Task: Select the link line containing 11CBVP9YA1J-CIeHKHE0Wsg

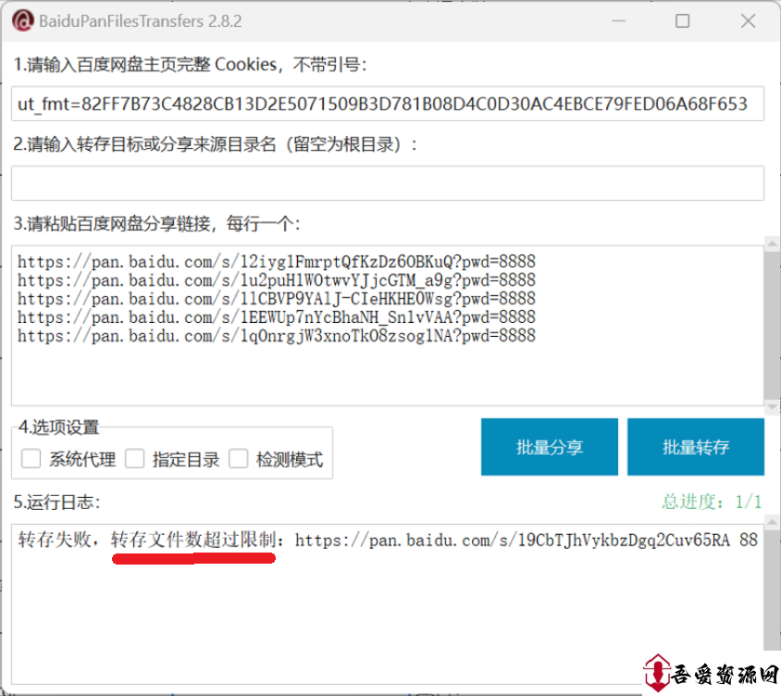Action: (x=277, y=299)
